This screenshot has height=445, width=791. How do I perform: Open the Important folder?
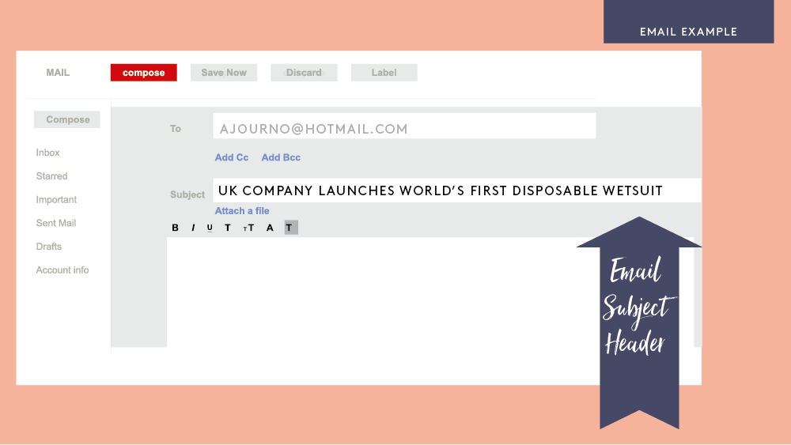click(56, 199)
